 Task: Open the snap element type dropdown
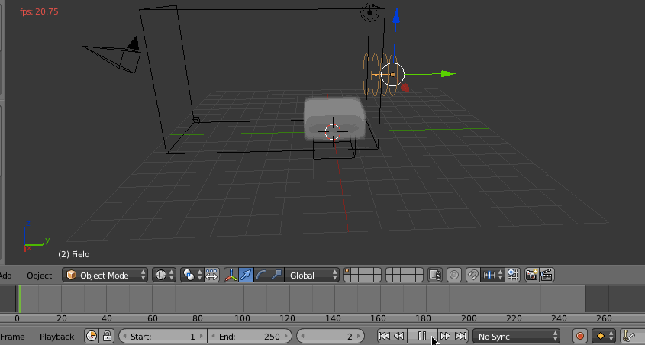(x=492, y=275)
